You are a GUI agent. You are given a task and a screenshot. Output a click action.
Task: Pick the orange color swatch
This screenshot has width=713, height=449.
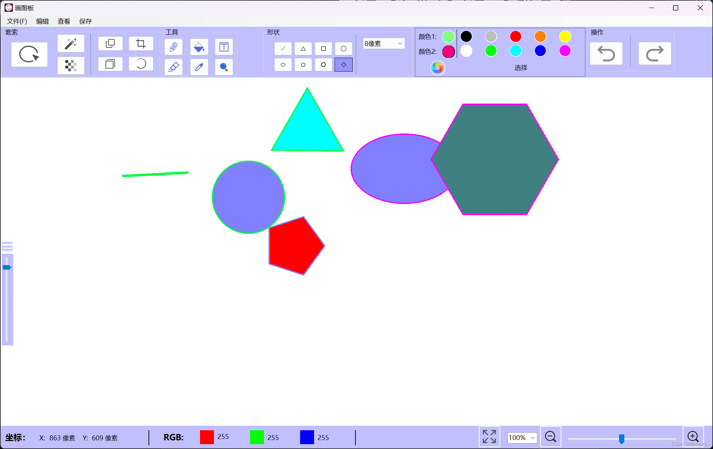(x=540, y=36)
